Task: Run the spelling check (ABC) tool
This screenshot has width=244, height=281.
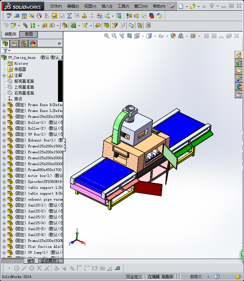Action: 9,16
